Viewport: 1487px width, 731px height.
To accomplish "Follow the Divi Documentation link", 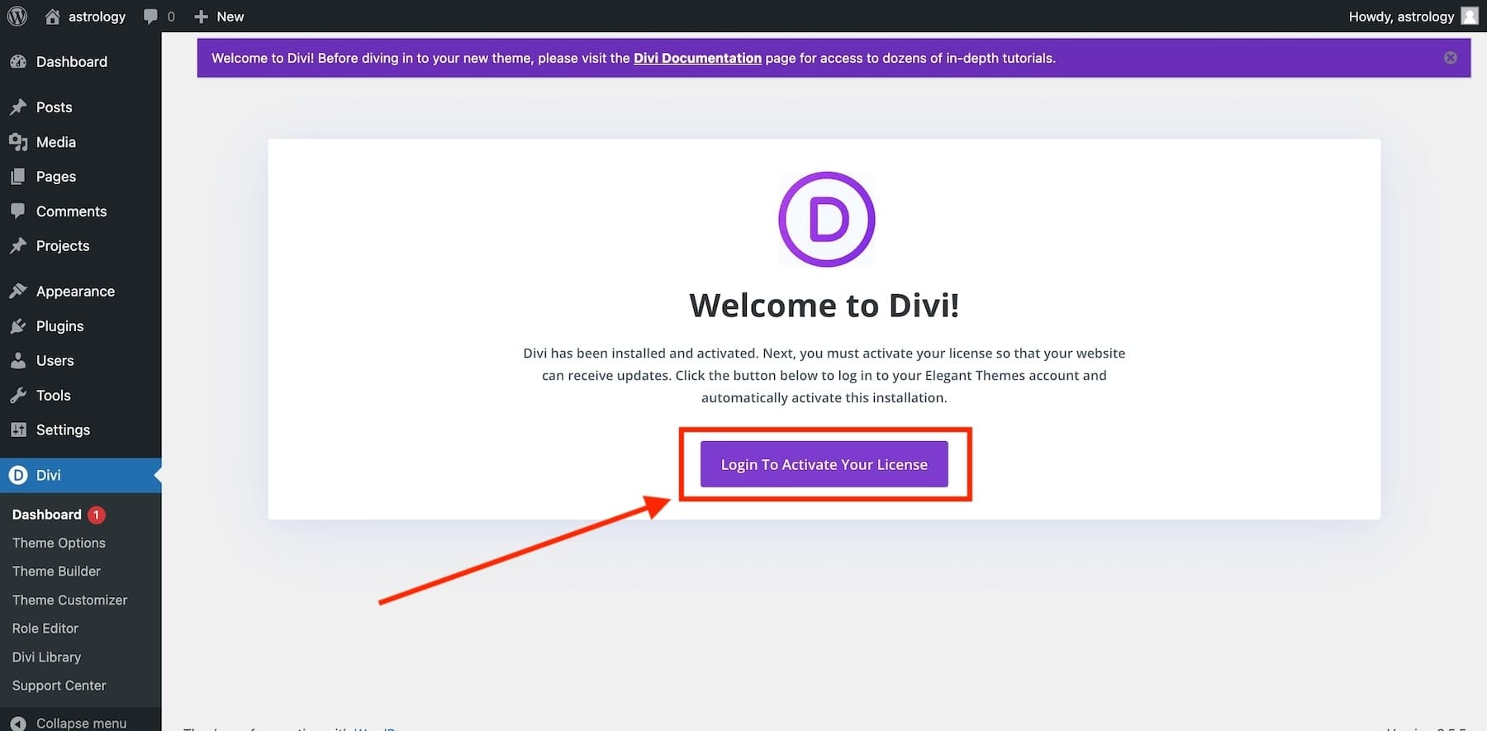I will [697, 58].
